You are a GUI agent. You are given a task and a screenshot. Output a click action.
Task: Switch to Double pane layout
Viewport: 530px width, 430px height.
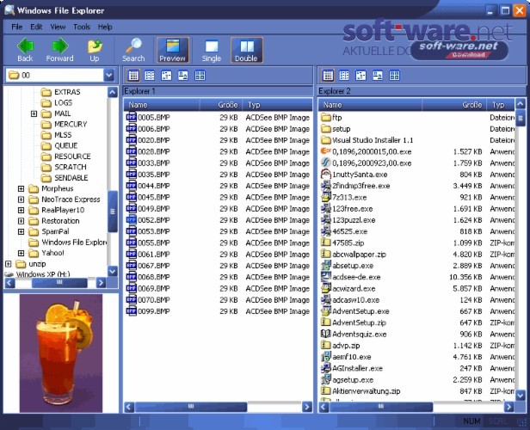[x=246, y=50]
